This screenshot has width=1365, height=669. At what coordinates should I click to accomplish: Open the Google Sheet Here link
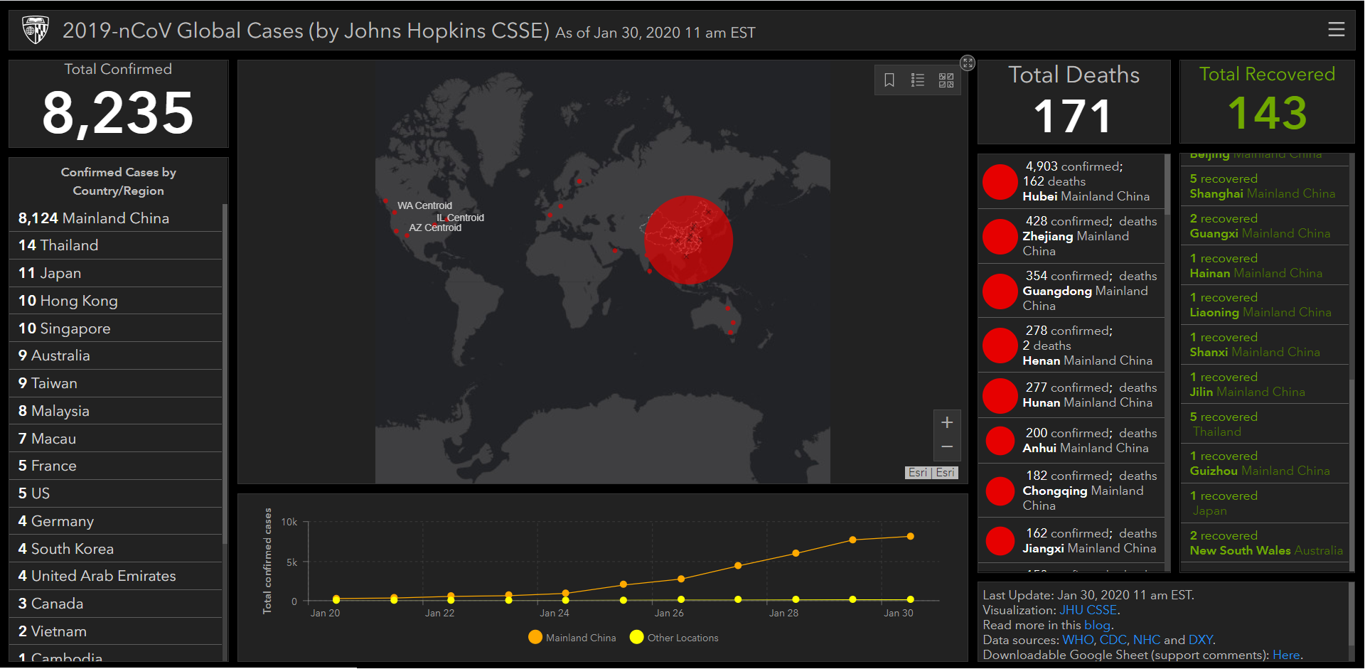click(1286, 655)
